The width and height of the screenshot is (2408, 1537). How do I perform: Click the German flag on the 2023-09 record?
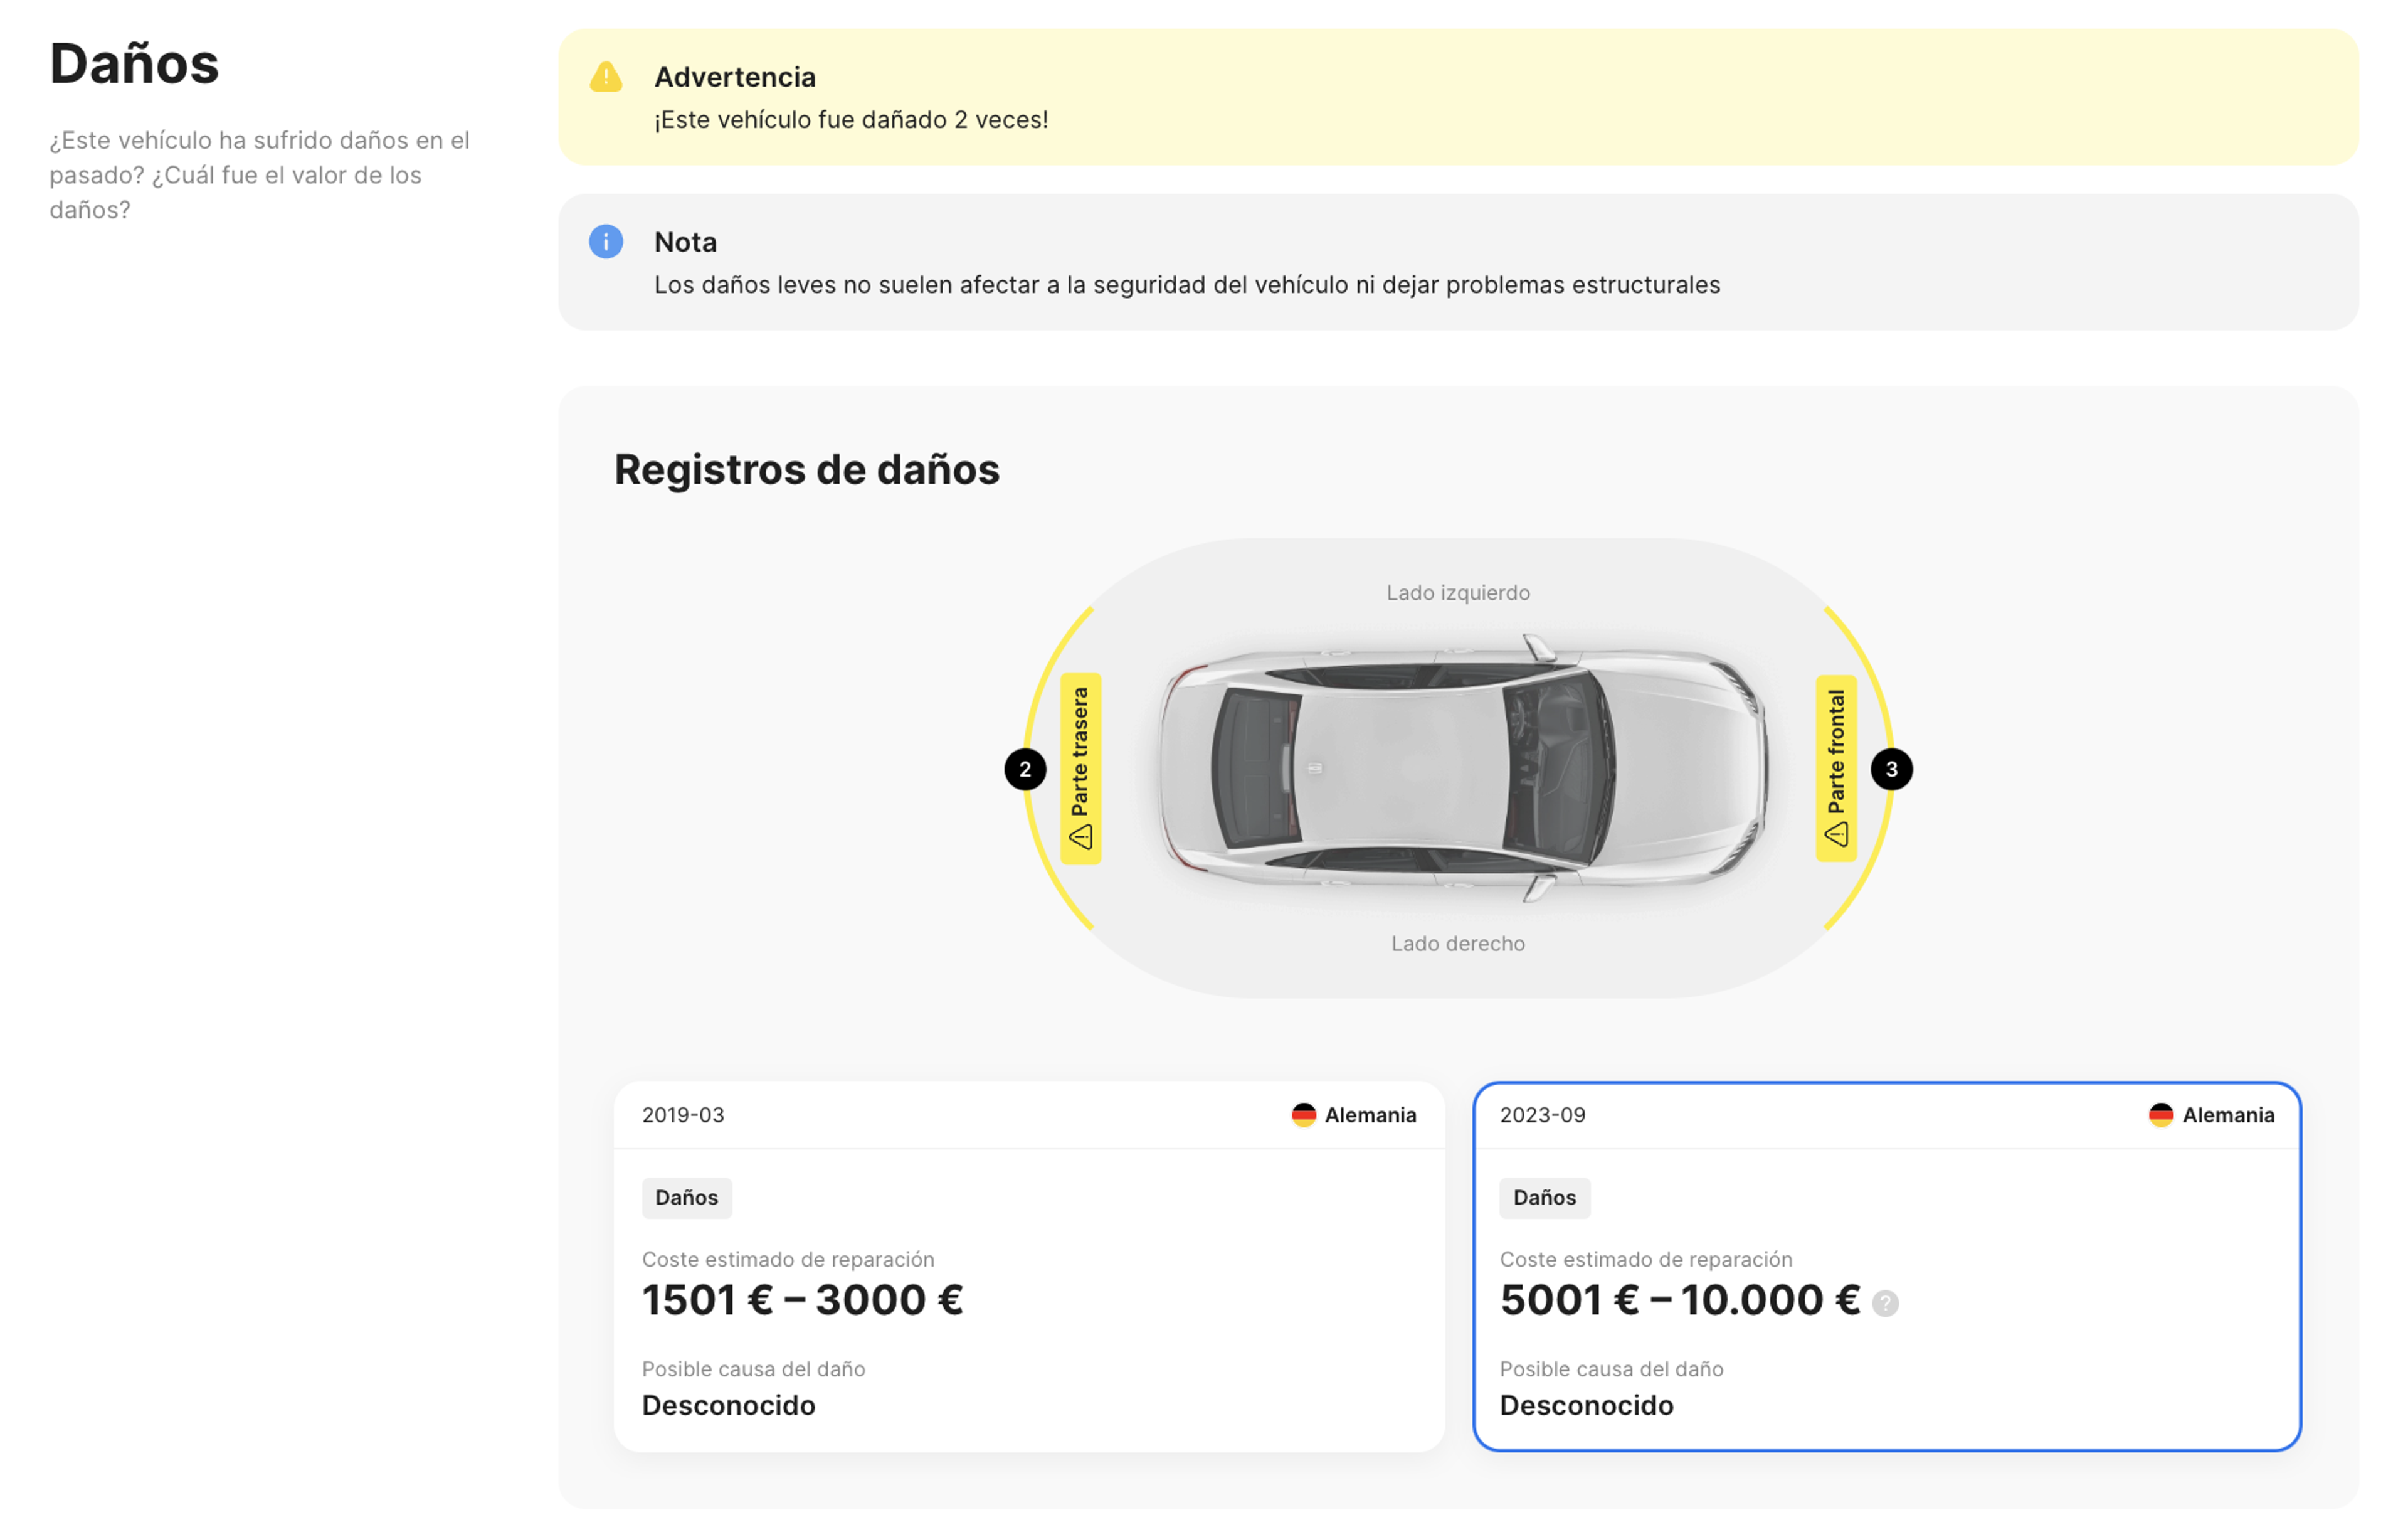[x=2161, y=1114]
